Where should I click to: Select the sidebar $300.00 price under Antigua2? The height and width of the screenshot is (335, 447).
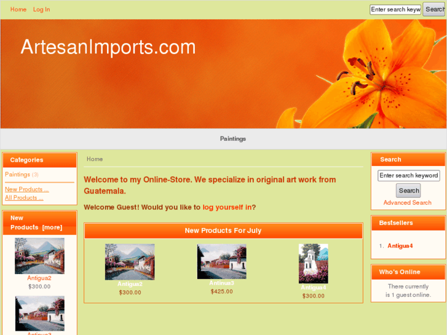[x=39, y=286]
